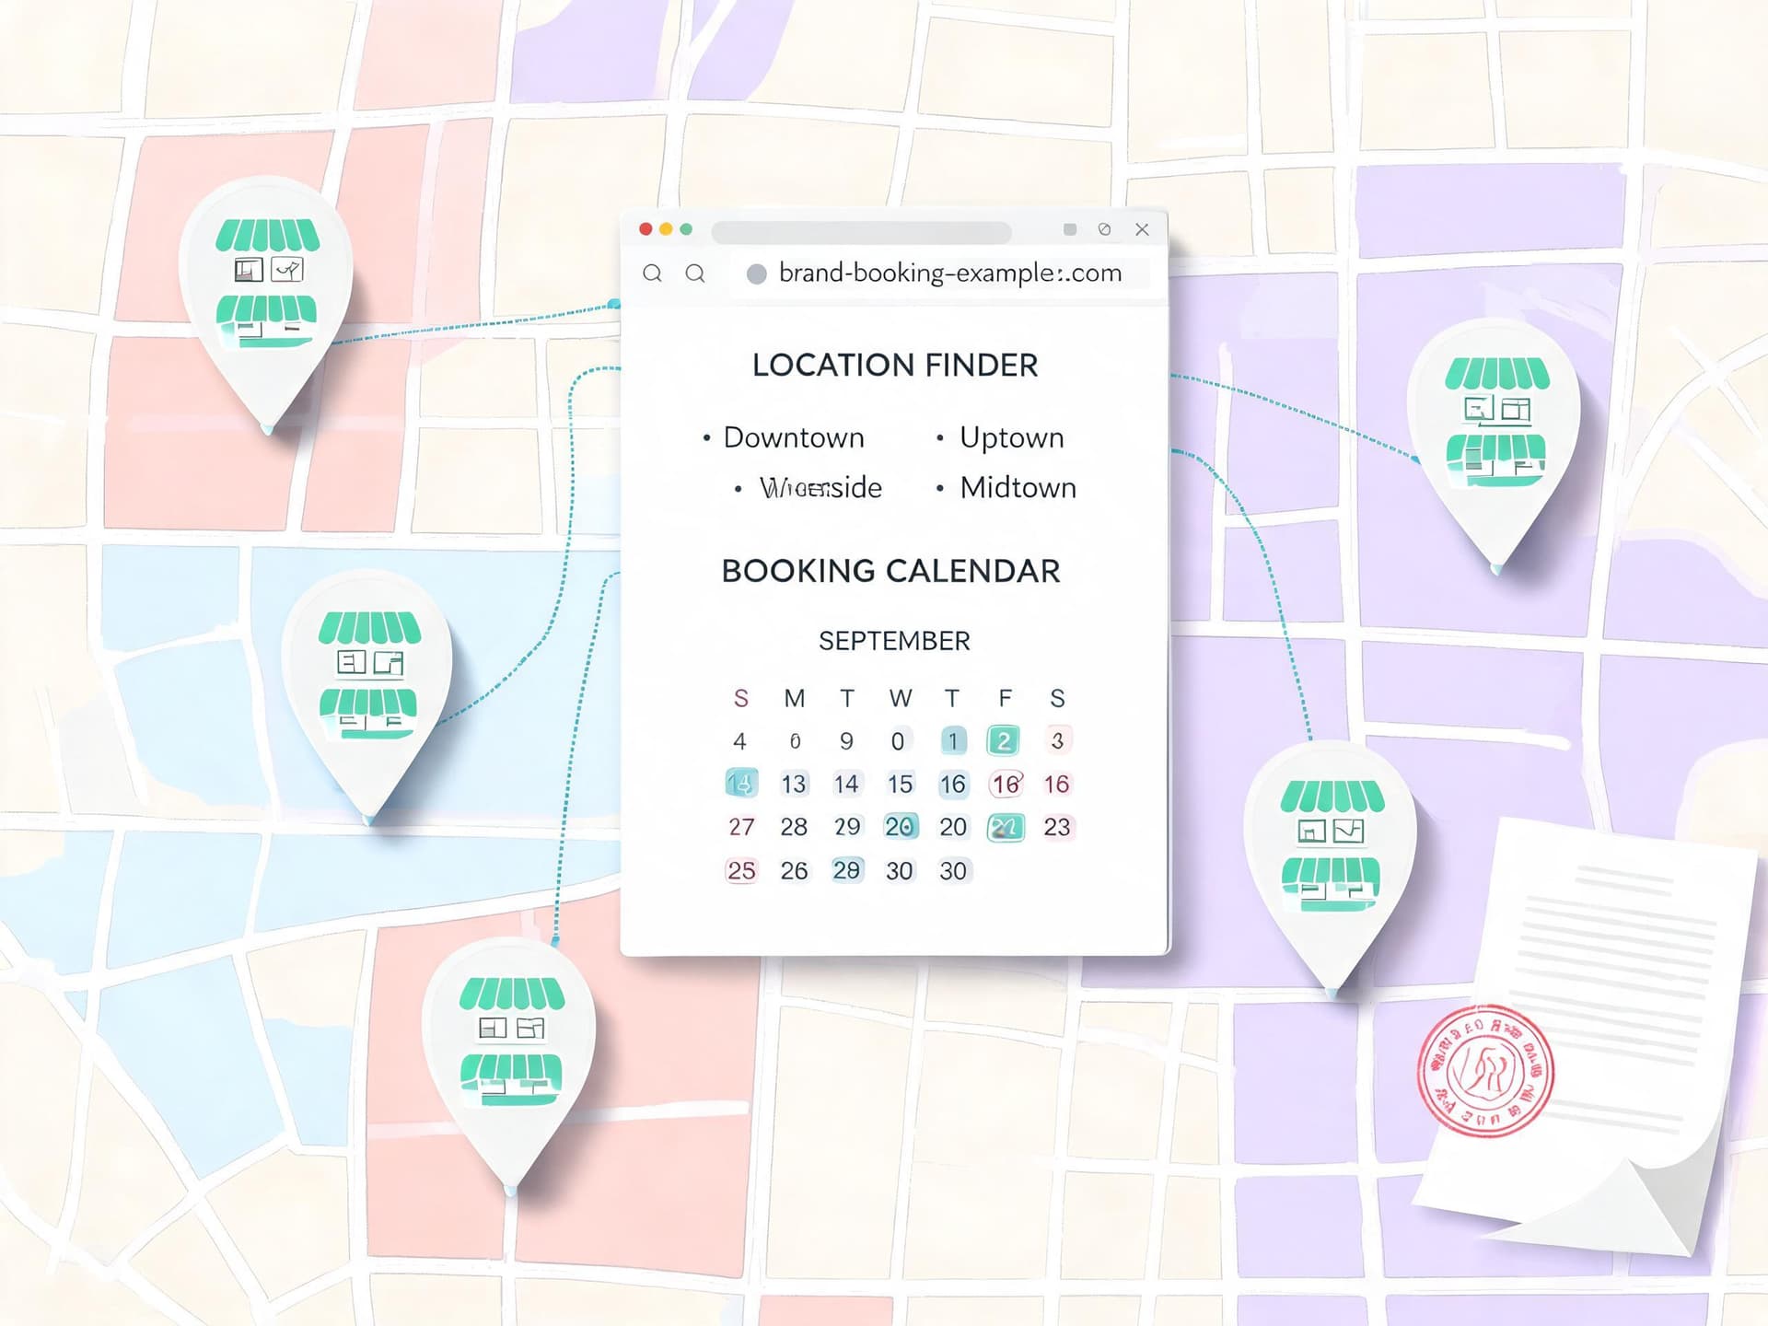
Task: Click the small gray square icon beside the circle icon
Action: [x=1070, y=229]
